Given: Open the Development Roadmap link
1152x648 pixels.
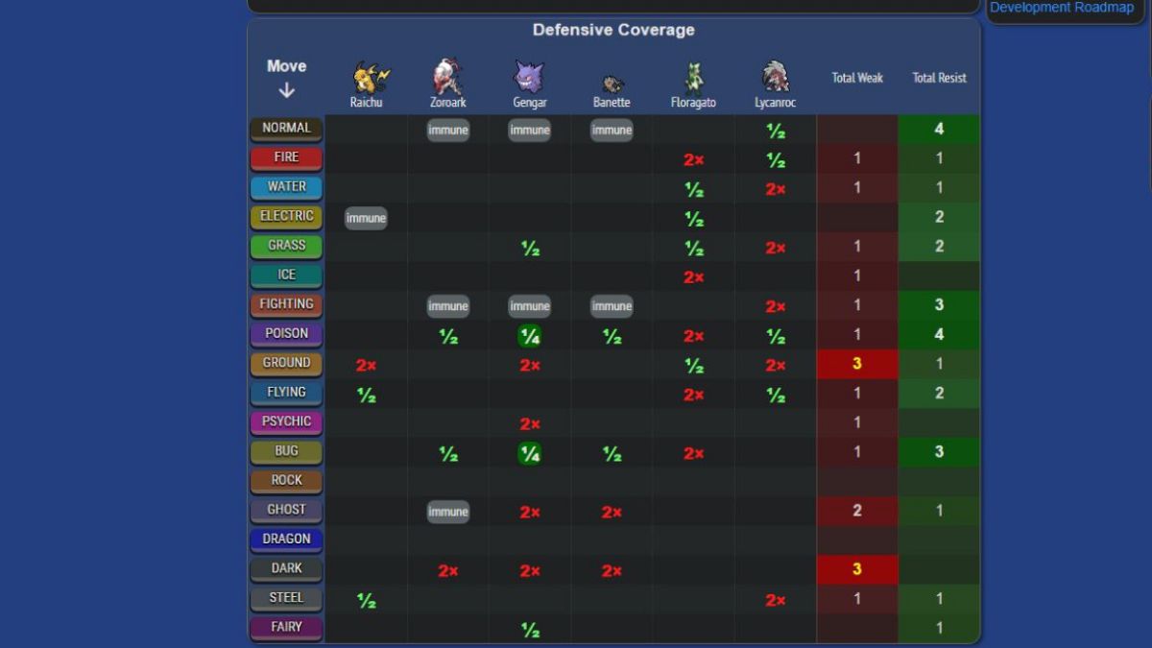Looking at the screenshot, I should coord(1062,8).
